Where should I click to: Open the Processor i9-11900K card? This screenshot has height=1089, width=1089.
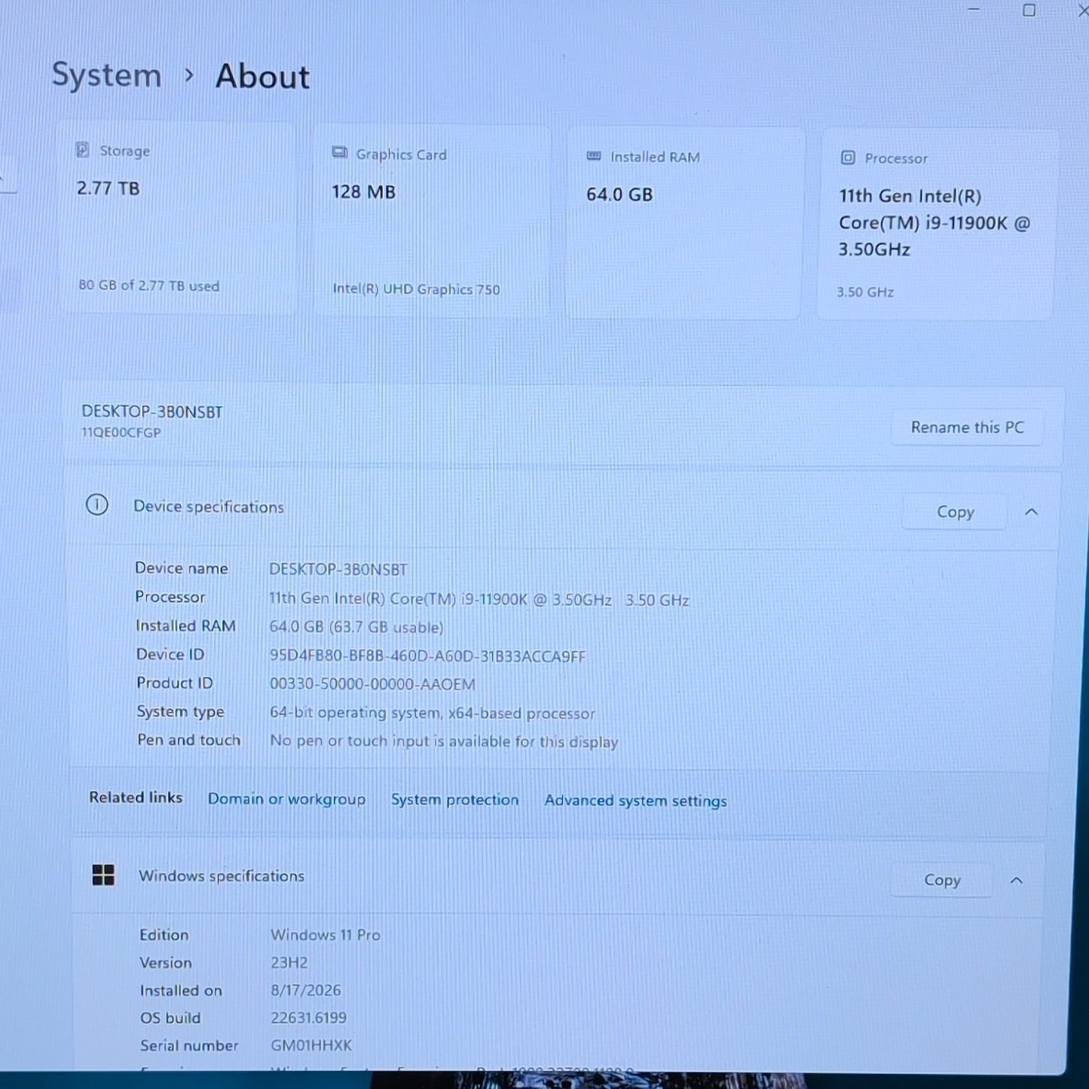click(937, 226)
